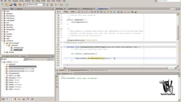This screenshot has width=181, height=102.
Task: Click the Show Inherited Members navigator icon
Action: [3, 99]
